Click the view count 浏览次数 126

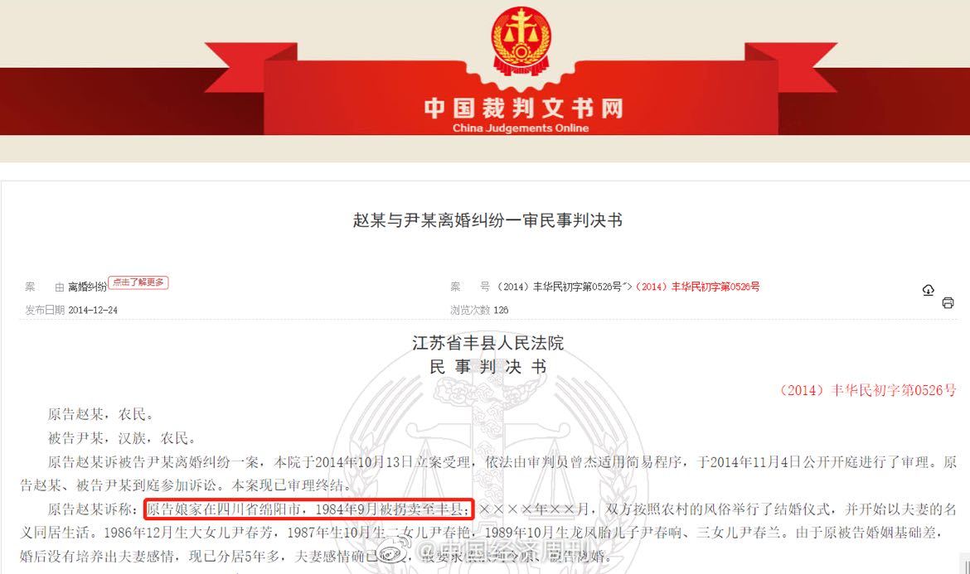(479, 310)
